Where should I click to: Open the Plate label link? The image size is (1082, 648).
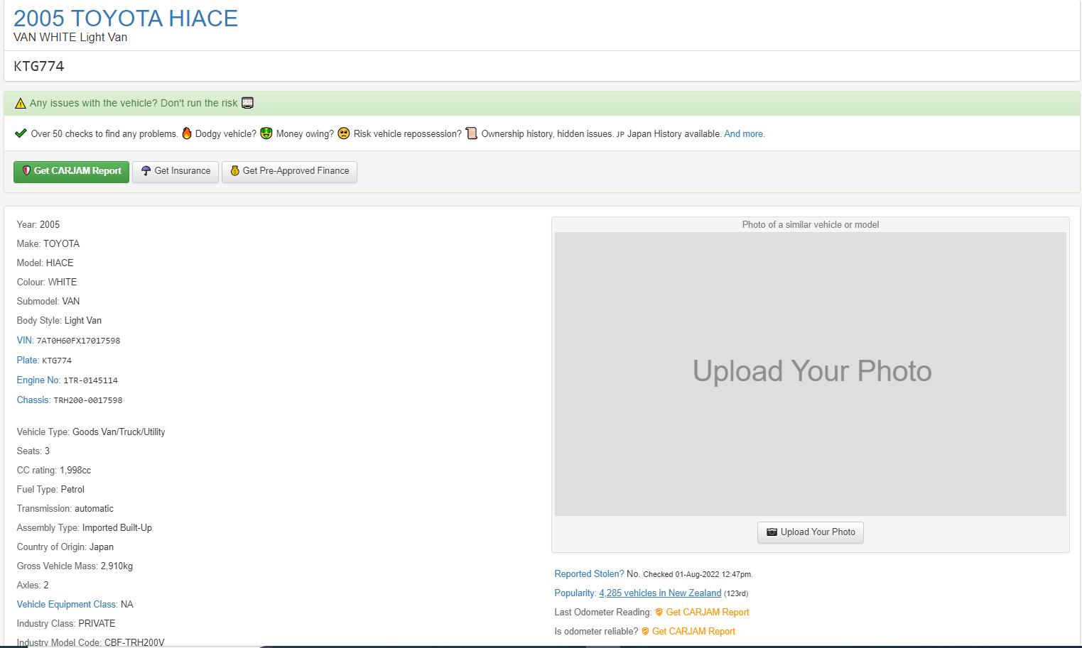[28, 361]
